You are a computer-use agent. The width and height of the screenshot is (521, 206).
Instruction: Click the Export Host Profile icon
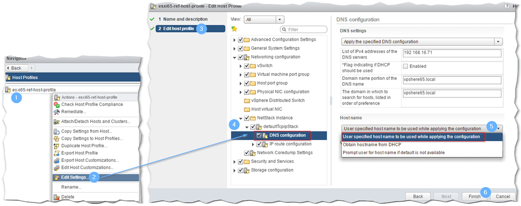[56, 153]
